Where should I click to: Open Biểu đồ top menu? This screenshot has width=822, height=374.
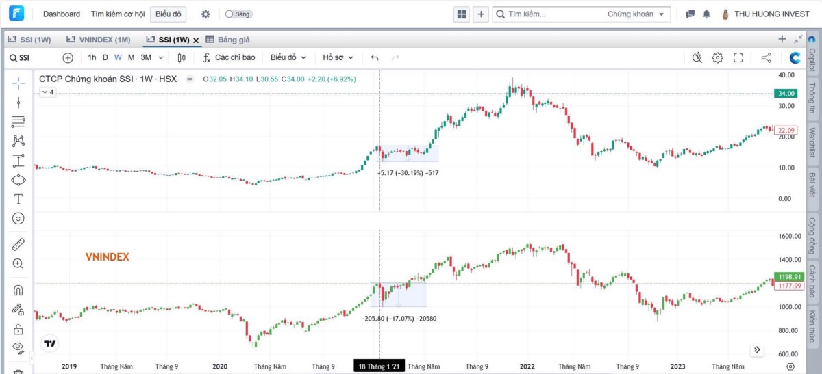[169, 14]
